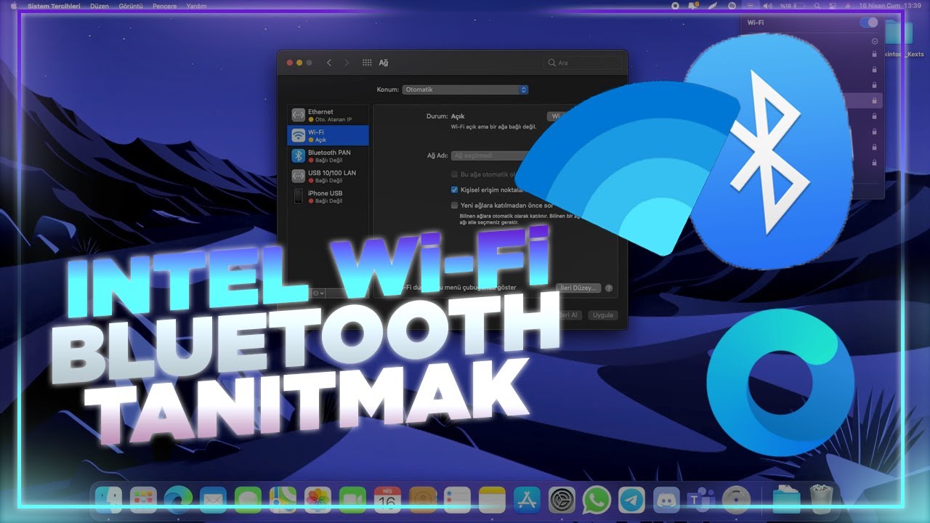Open Calendar showing 16 in the Dock
The width and height of the screenshot is (930, 523).
coord(387,500)
